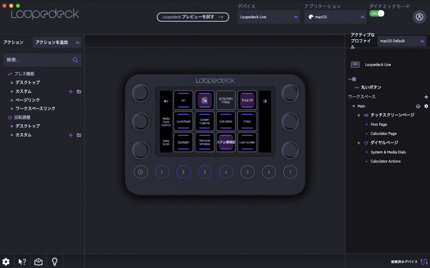Select Calculator Page in workspace tree
The width and height of the screenshot is (430, 268).
[384, 133]
